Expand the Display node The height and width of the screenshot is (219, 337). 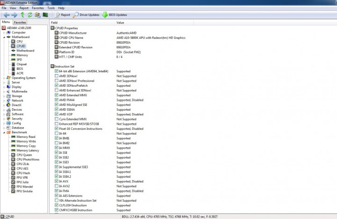(x=4, y=87)
